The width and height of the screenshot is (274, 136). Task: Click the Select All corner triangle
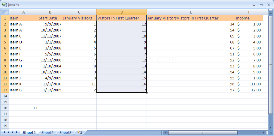[x=5, y=12]
